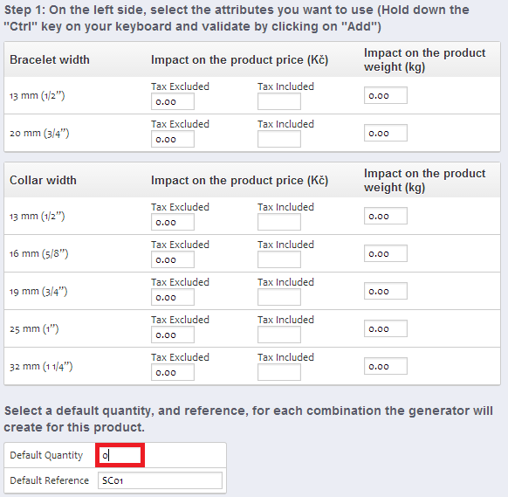Select Tax Excluded field for Bracelet width 20 mm
Viewport: 508px width, 497px height.
(173, 140)
